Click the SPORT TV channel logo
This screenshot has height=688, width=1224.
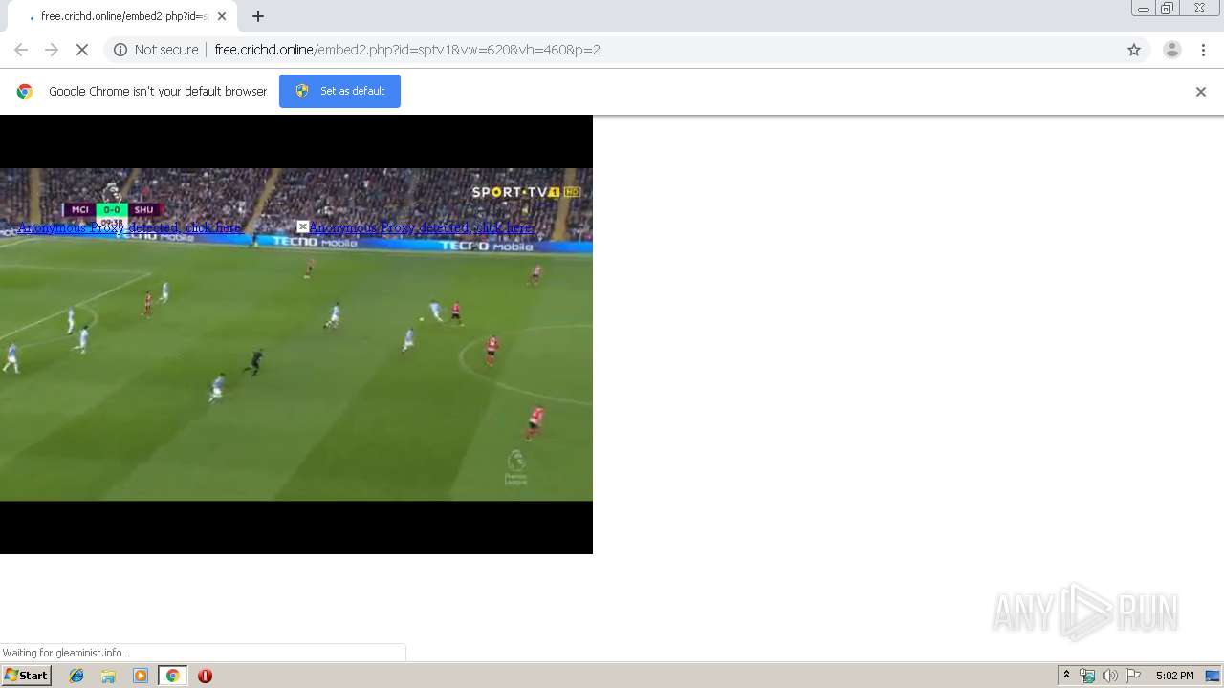(x=526, y=192)
